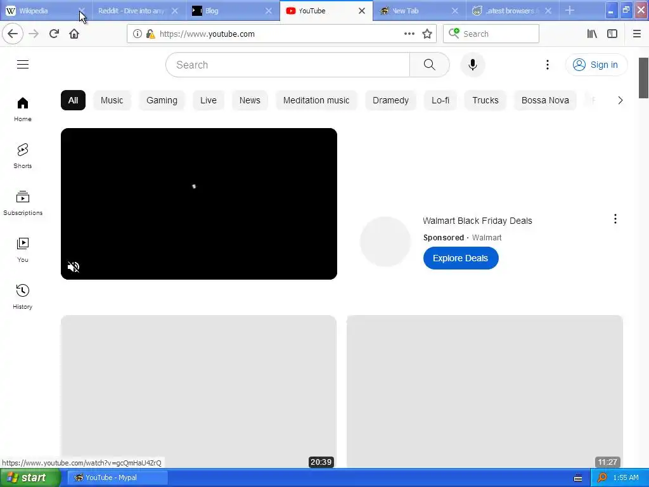This screenshot has height=487, width=649.
Task: Open the Windows Start menu
Action: point(30,477)
